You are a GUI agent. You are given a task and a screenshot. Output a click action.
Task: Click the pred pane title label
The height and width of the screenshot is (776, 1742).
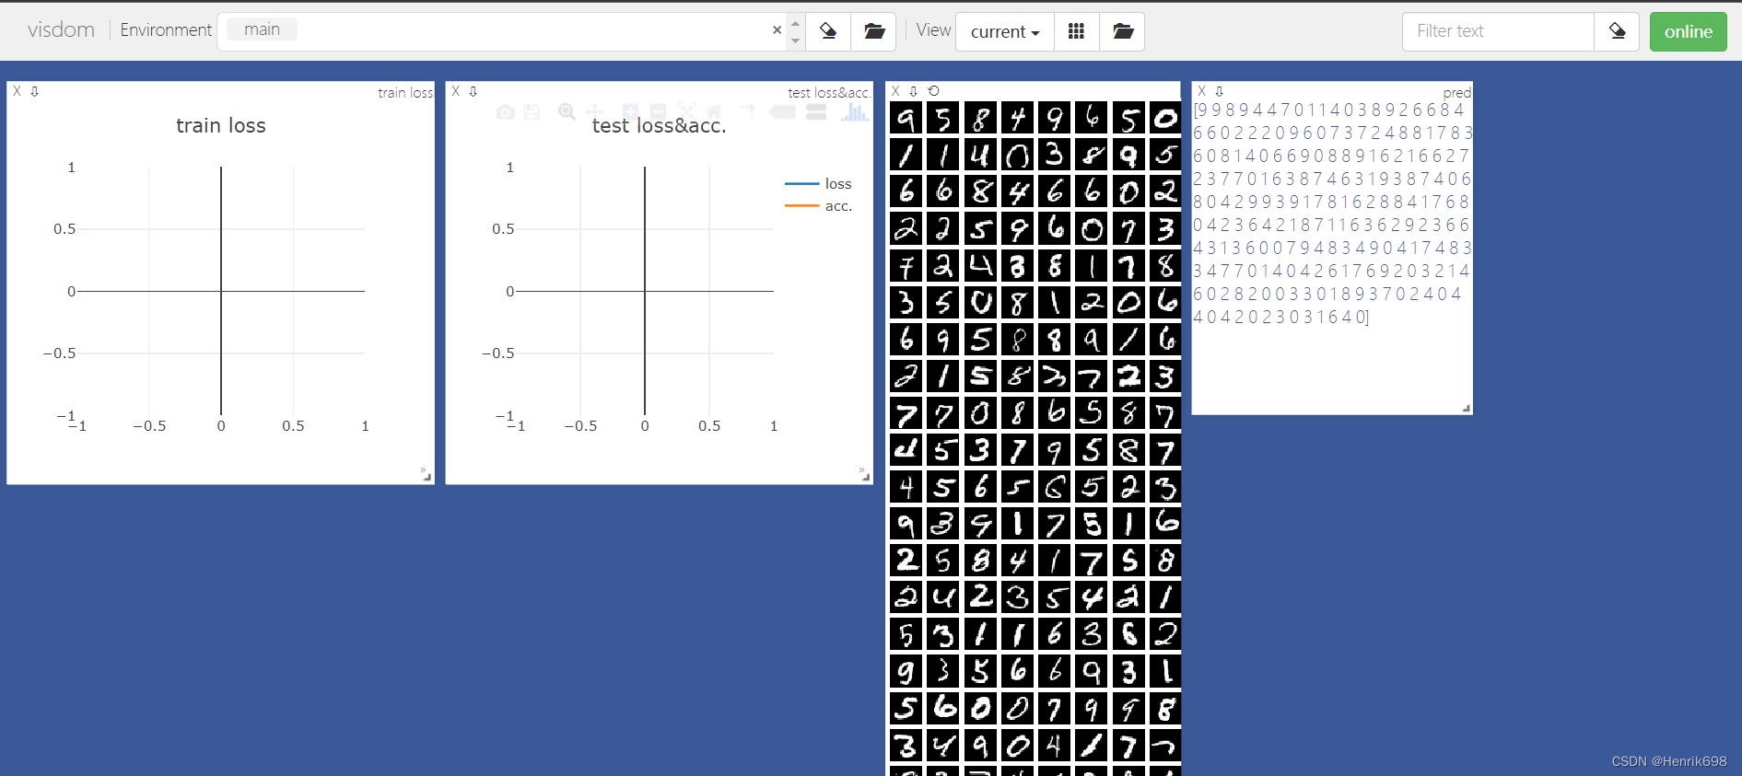tap(1456, 93)
